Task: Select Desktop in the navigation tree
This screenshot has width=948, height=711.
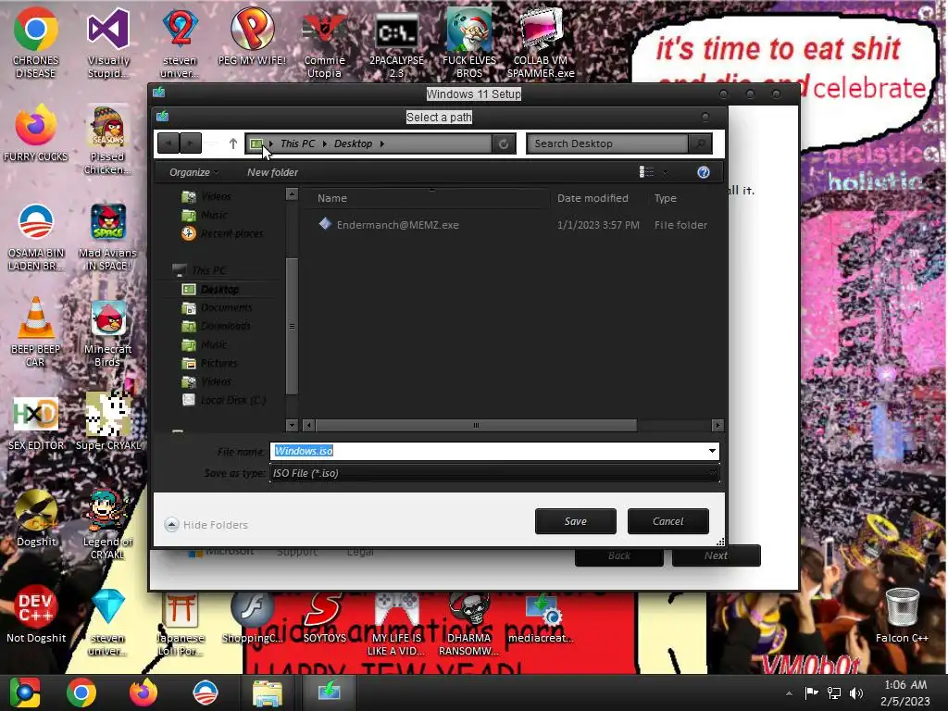Action: coord(218,290)
